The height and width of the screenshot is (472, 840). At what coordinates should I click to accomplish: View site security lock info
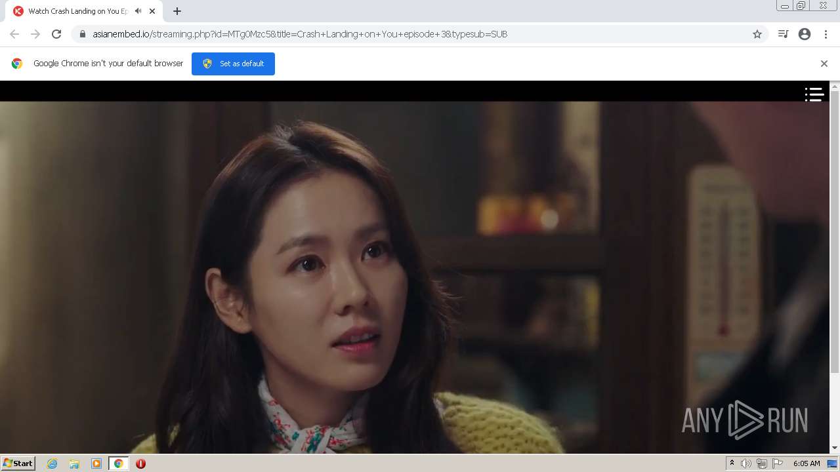(x=83, y=34)
